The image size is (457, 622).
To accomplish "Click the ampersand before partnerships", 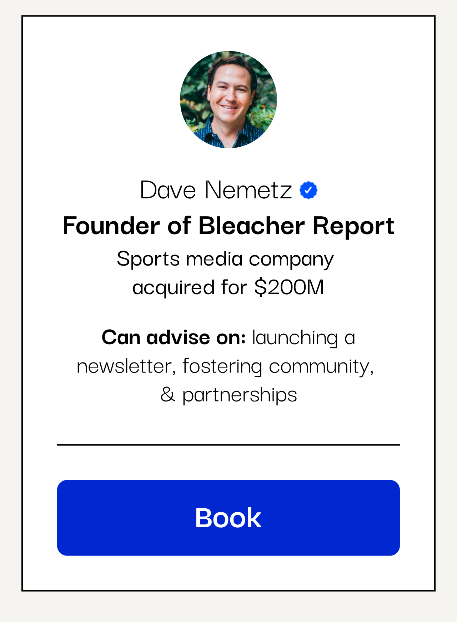I will (x=168, y=395).
